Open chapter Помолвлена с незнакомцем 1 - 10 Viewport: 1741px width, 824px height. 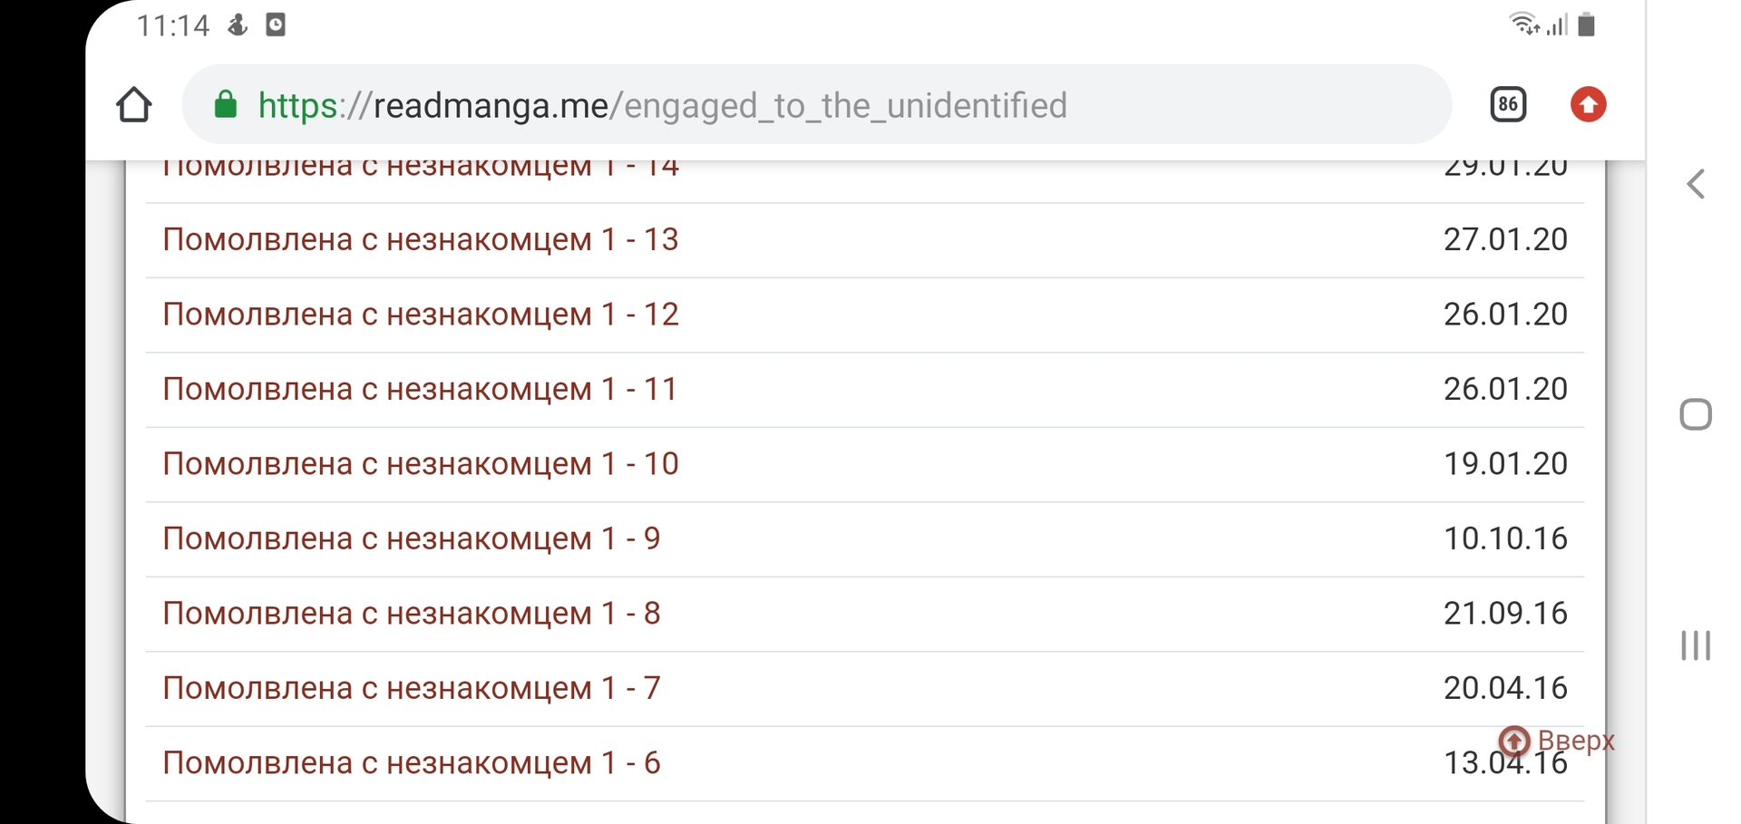tap(421, 464)
